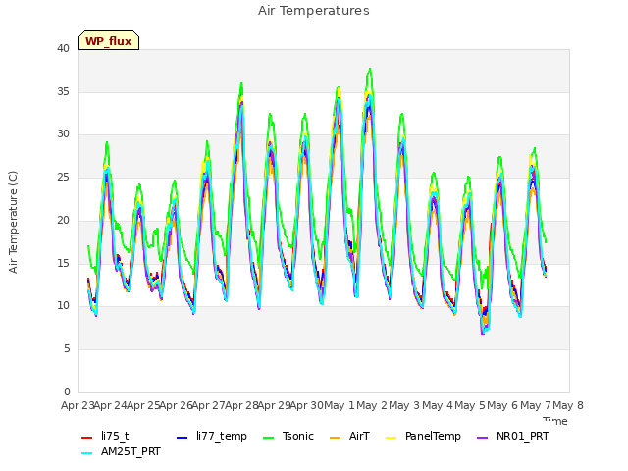628x471 pixels.
Task: Click the green Tsonic legend swatch
Action: (268, 438)
